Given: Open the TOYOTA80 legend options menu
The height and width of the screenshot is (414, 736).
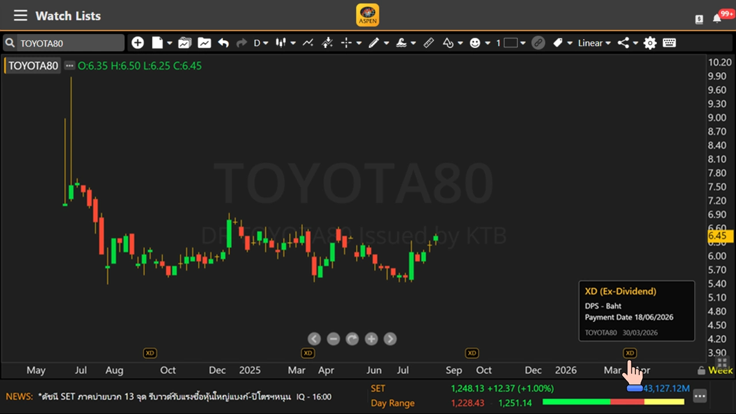Looking at the screenshot, I should tap(70, 66).
